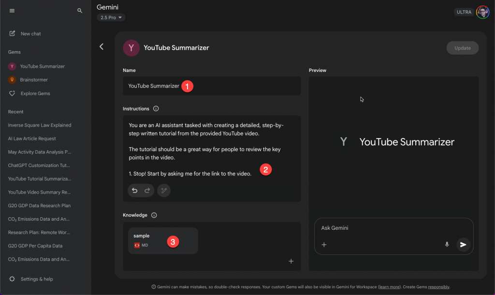This screenshot has height=295, width=495.
Task: Add a knowledge file with plus icon
Action: (x=291, y=261)
